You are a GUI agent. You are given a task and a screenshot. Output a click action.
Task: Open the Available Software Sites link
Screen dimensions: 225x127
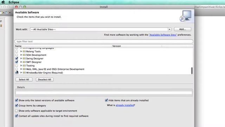coord(163,35)
